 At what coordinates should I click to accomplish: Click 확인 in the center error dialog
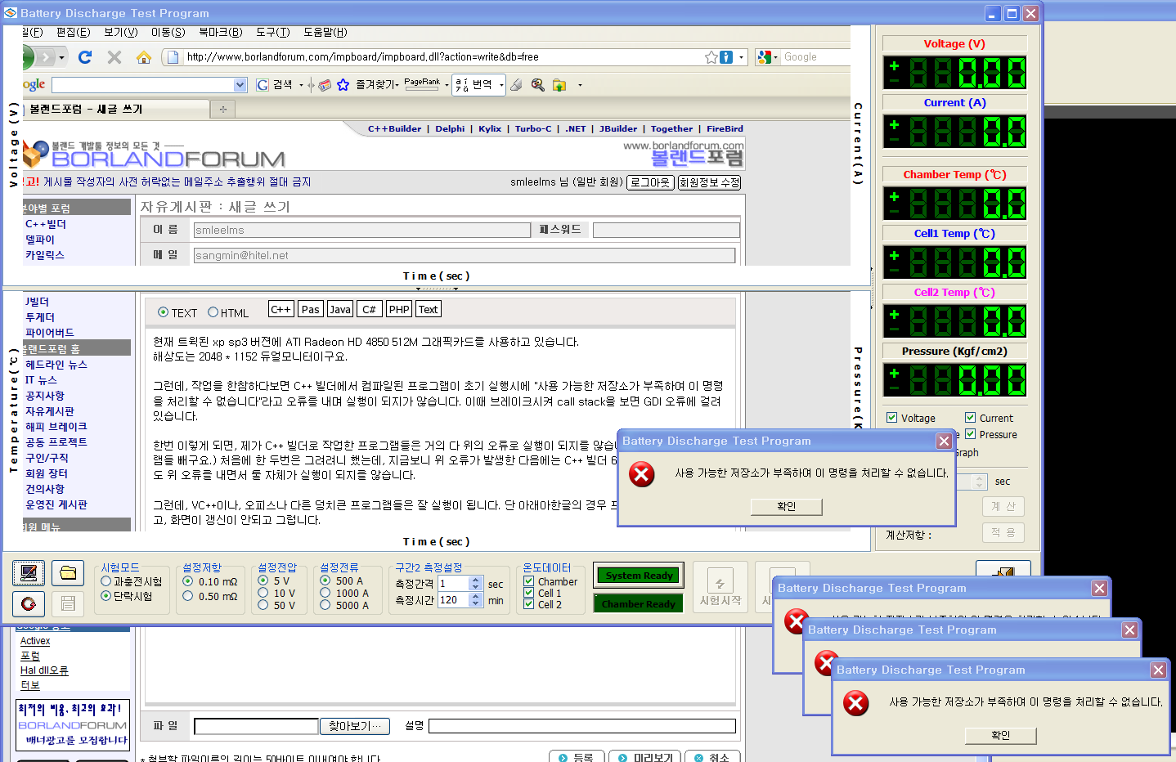pyautogui.click(x=786, y=507)
